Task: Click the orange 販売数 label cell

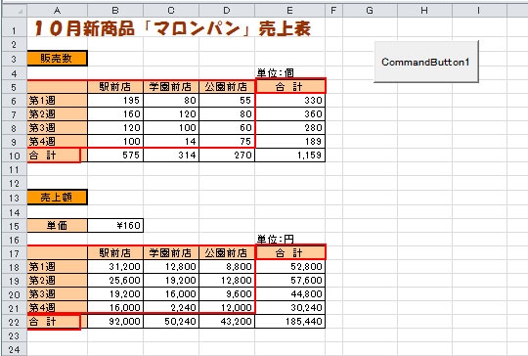Action: [x=57, y=59]
